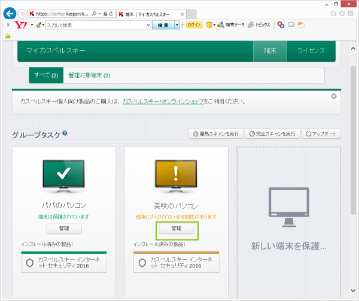
Task: Click the vertical scrollbar thumb
Action: point(353,141)
